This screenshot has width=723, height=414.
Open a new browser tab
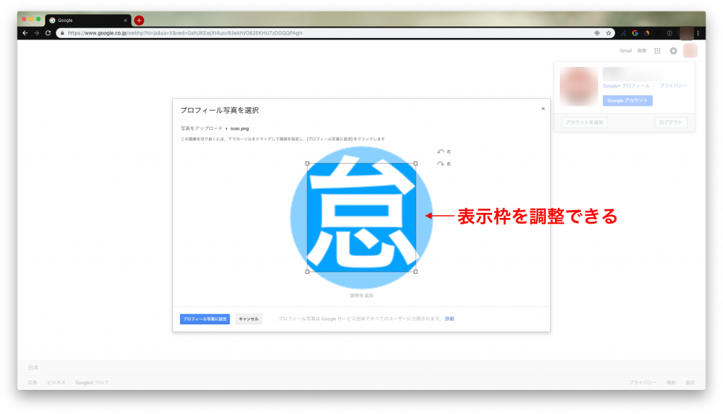[139, 20]
